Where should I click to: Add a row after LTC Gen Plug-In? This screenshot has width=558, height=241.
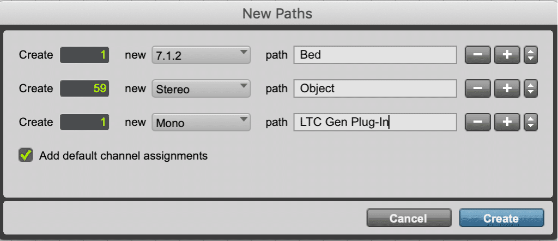click(x=507, y=122)
